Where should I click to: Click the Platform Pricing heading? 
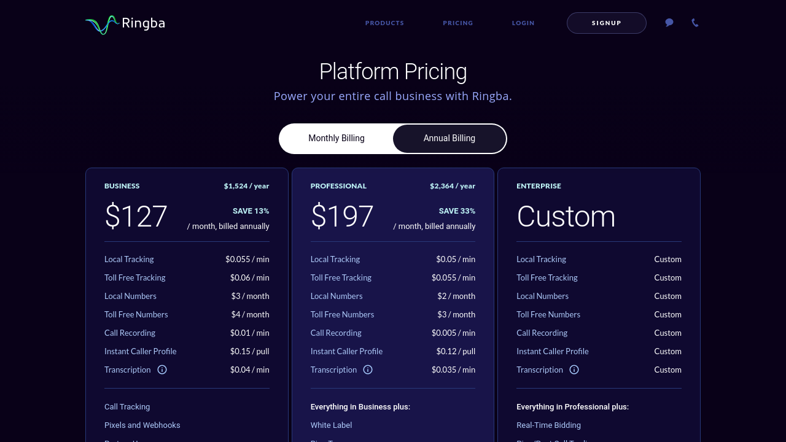click(393, 72)
